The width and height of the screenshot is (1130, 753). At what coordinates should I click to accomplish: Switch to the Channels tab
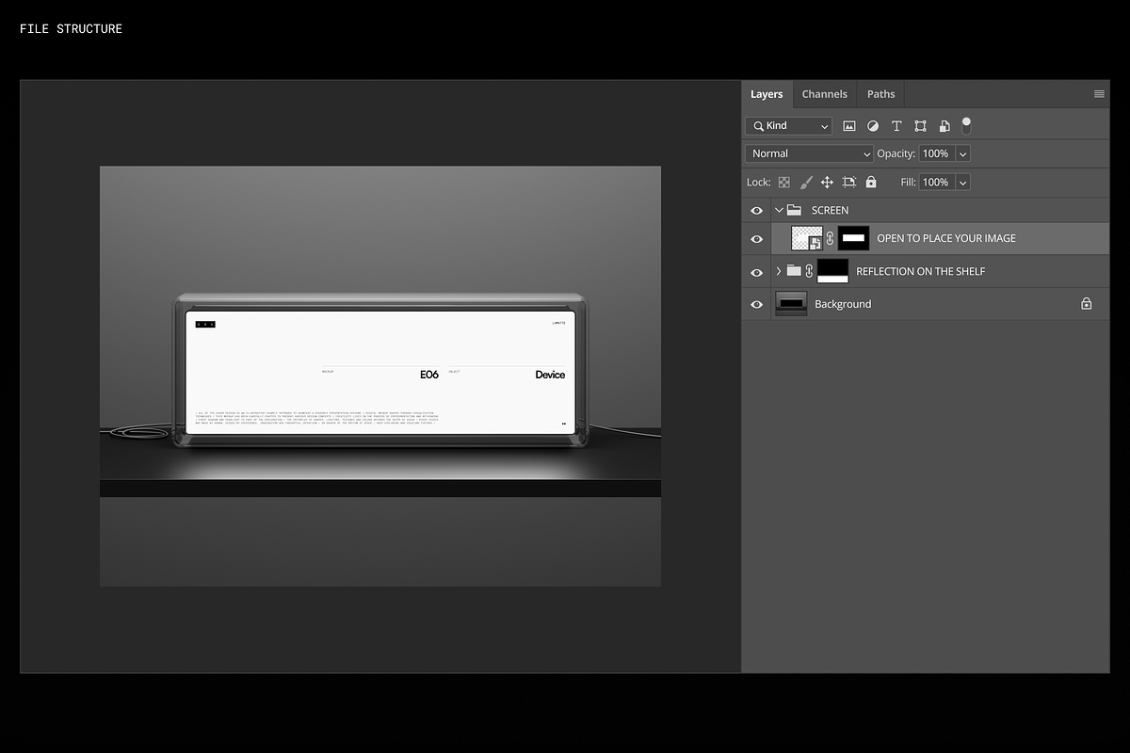pos(824,94)
